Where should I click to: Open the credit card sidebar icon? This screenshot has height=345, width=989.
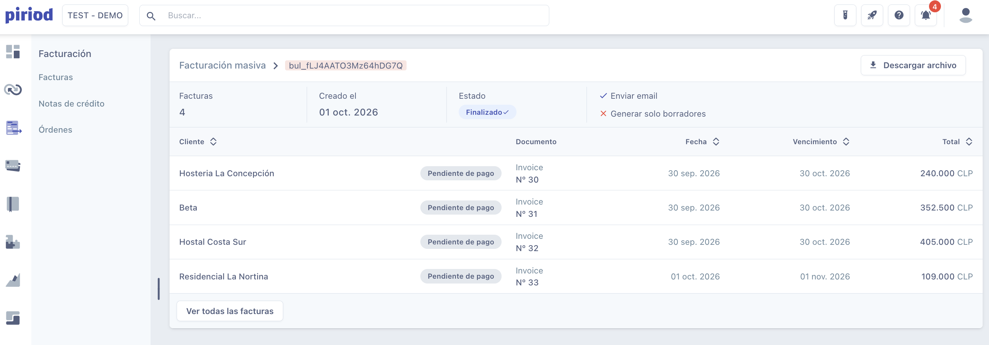(13, 166)
